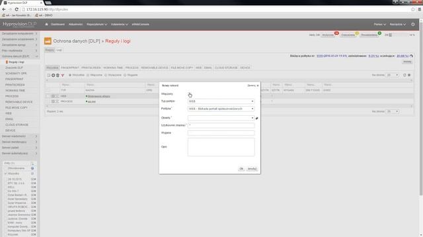Screen dimensions: 423x237
Task: Switch to the Logi tab
Action: click(59, 50)
